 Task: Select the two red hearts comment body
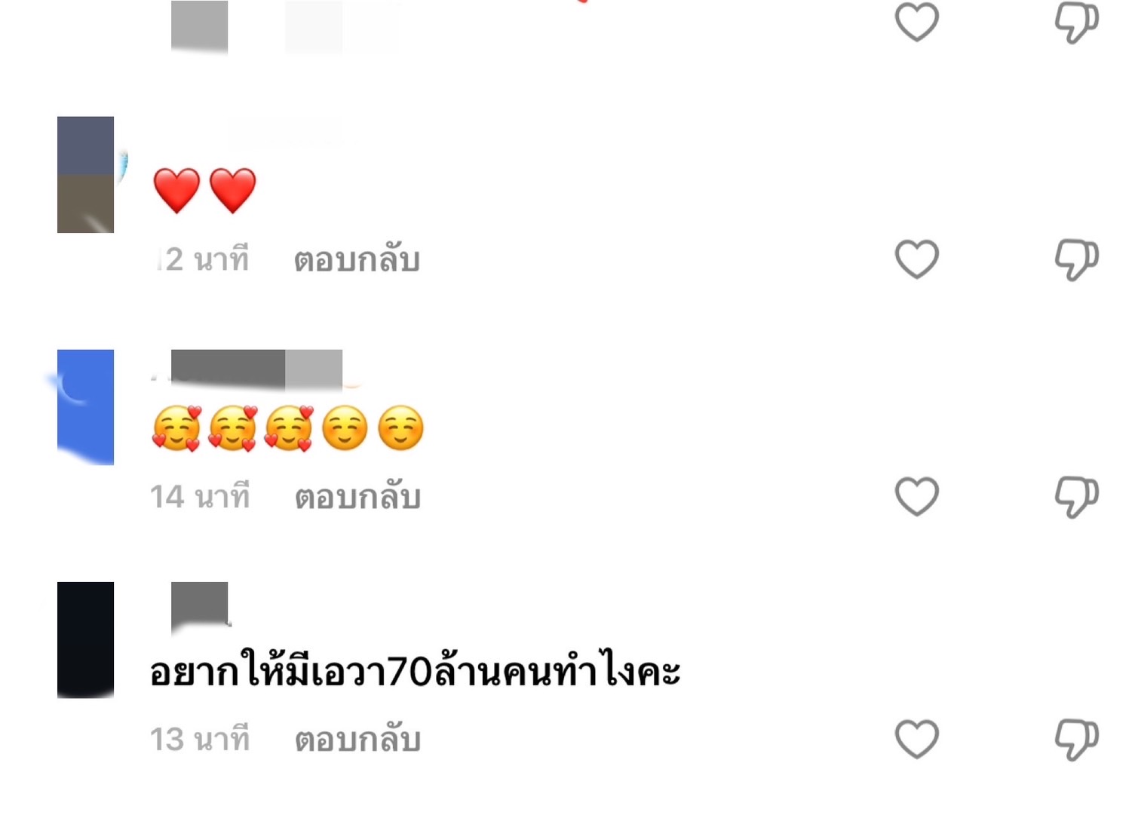point(204,190)
